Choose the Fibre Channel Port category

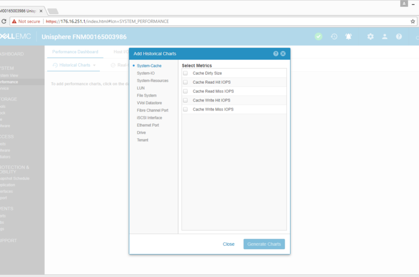[153, 111]
